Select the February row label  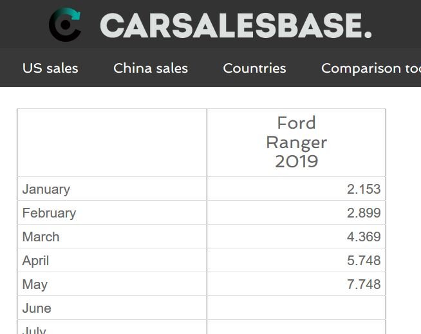[49, 213]
